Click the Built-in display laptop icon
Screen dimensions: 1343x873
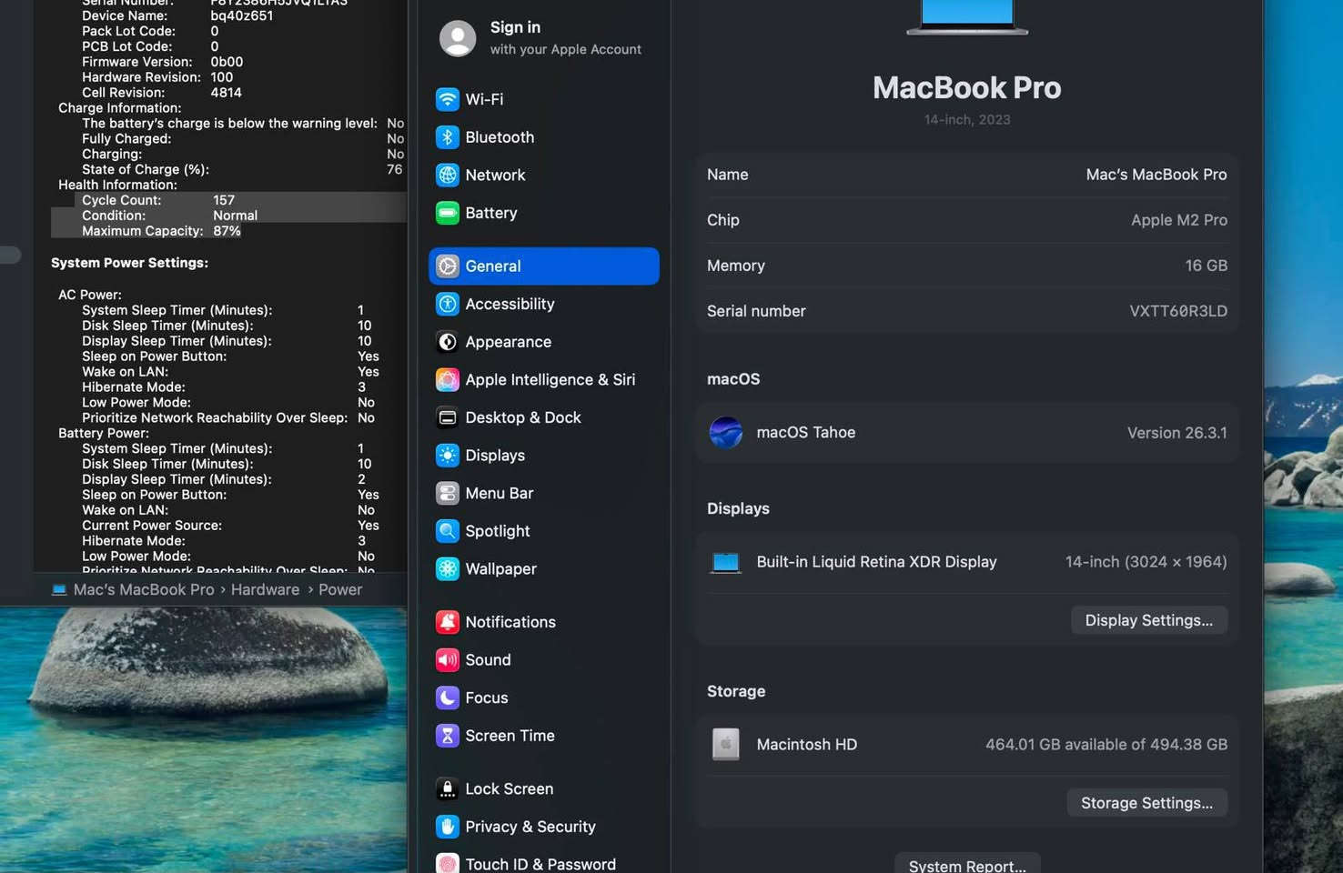pyautogui.click(x=725, y=563)
